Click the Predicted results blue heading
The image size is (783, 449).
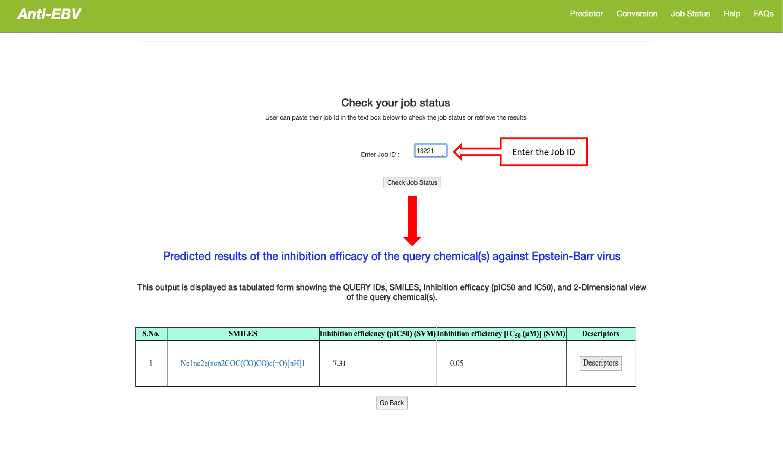pos(391,256)
